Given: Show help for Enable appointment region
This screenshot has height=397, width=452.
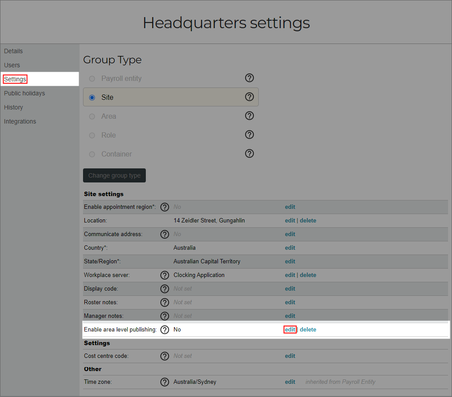Looking at the screenshot, I should coord(165,207).
